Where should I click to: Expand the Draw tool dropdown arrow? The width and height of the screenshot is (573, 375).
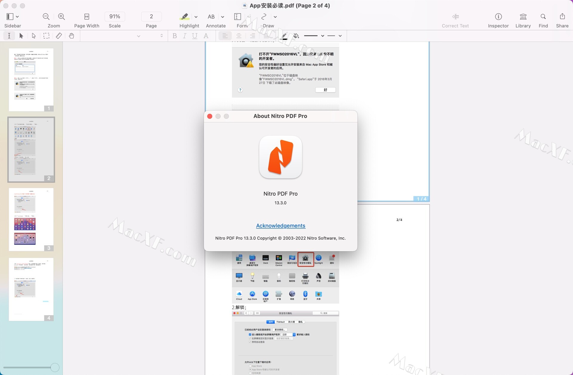click(275, 17)
